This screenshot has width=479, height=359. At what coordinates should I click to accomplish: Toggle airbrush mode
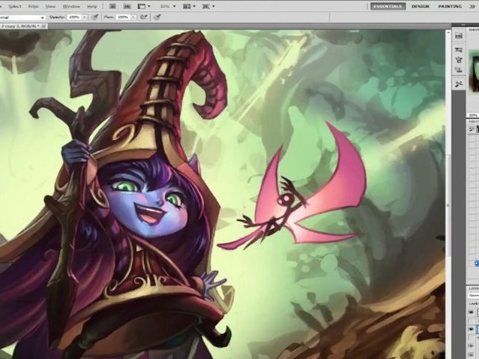click(x=144, y=17)
